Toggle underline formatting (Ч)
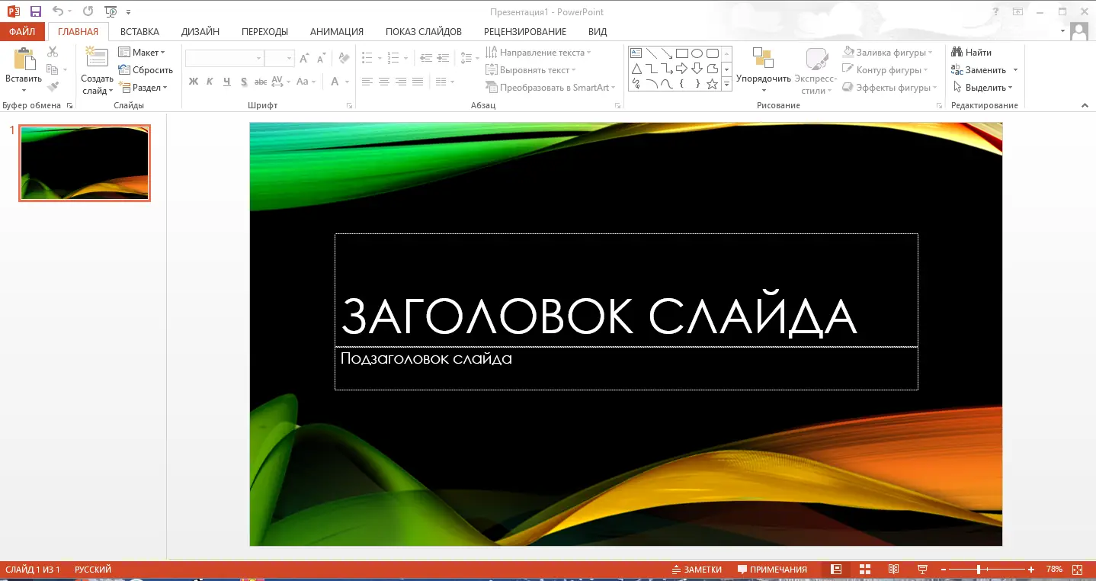 (x=226, y=81)
